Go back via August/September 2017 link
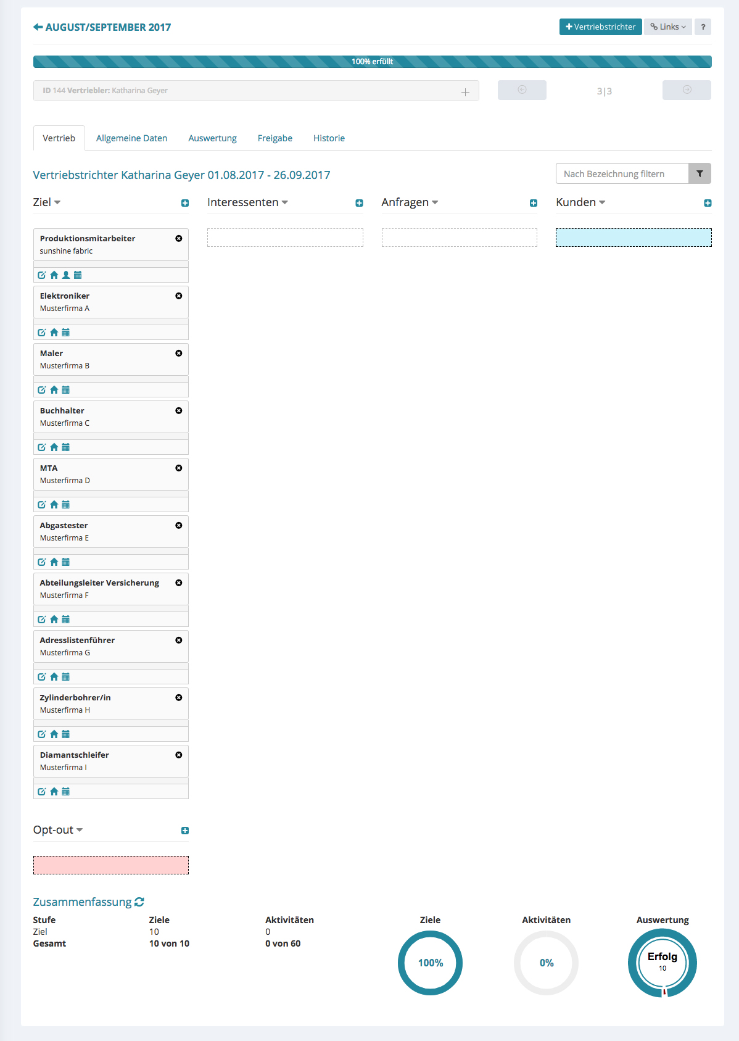Viewport: 739px width, 1041px height. (x=102, y=27)
